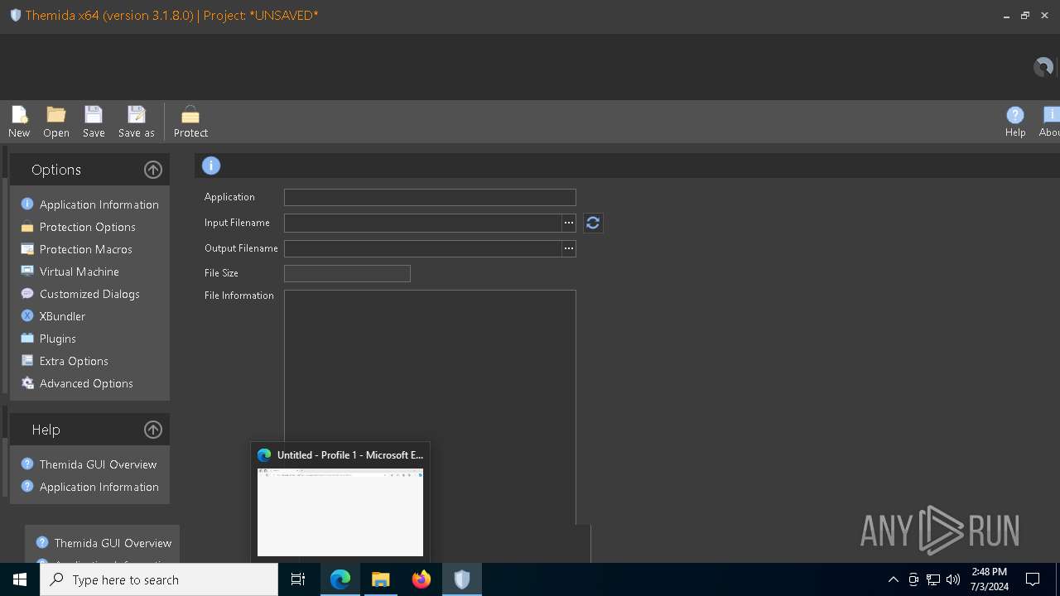Open the Plugins section
This screenshot has height=596, width=1060.
click(48, 339)
